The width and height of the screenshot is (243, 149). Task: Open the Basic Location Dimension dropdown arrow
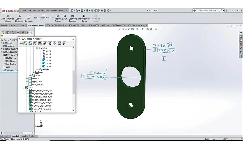tap(44, 22)
